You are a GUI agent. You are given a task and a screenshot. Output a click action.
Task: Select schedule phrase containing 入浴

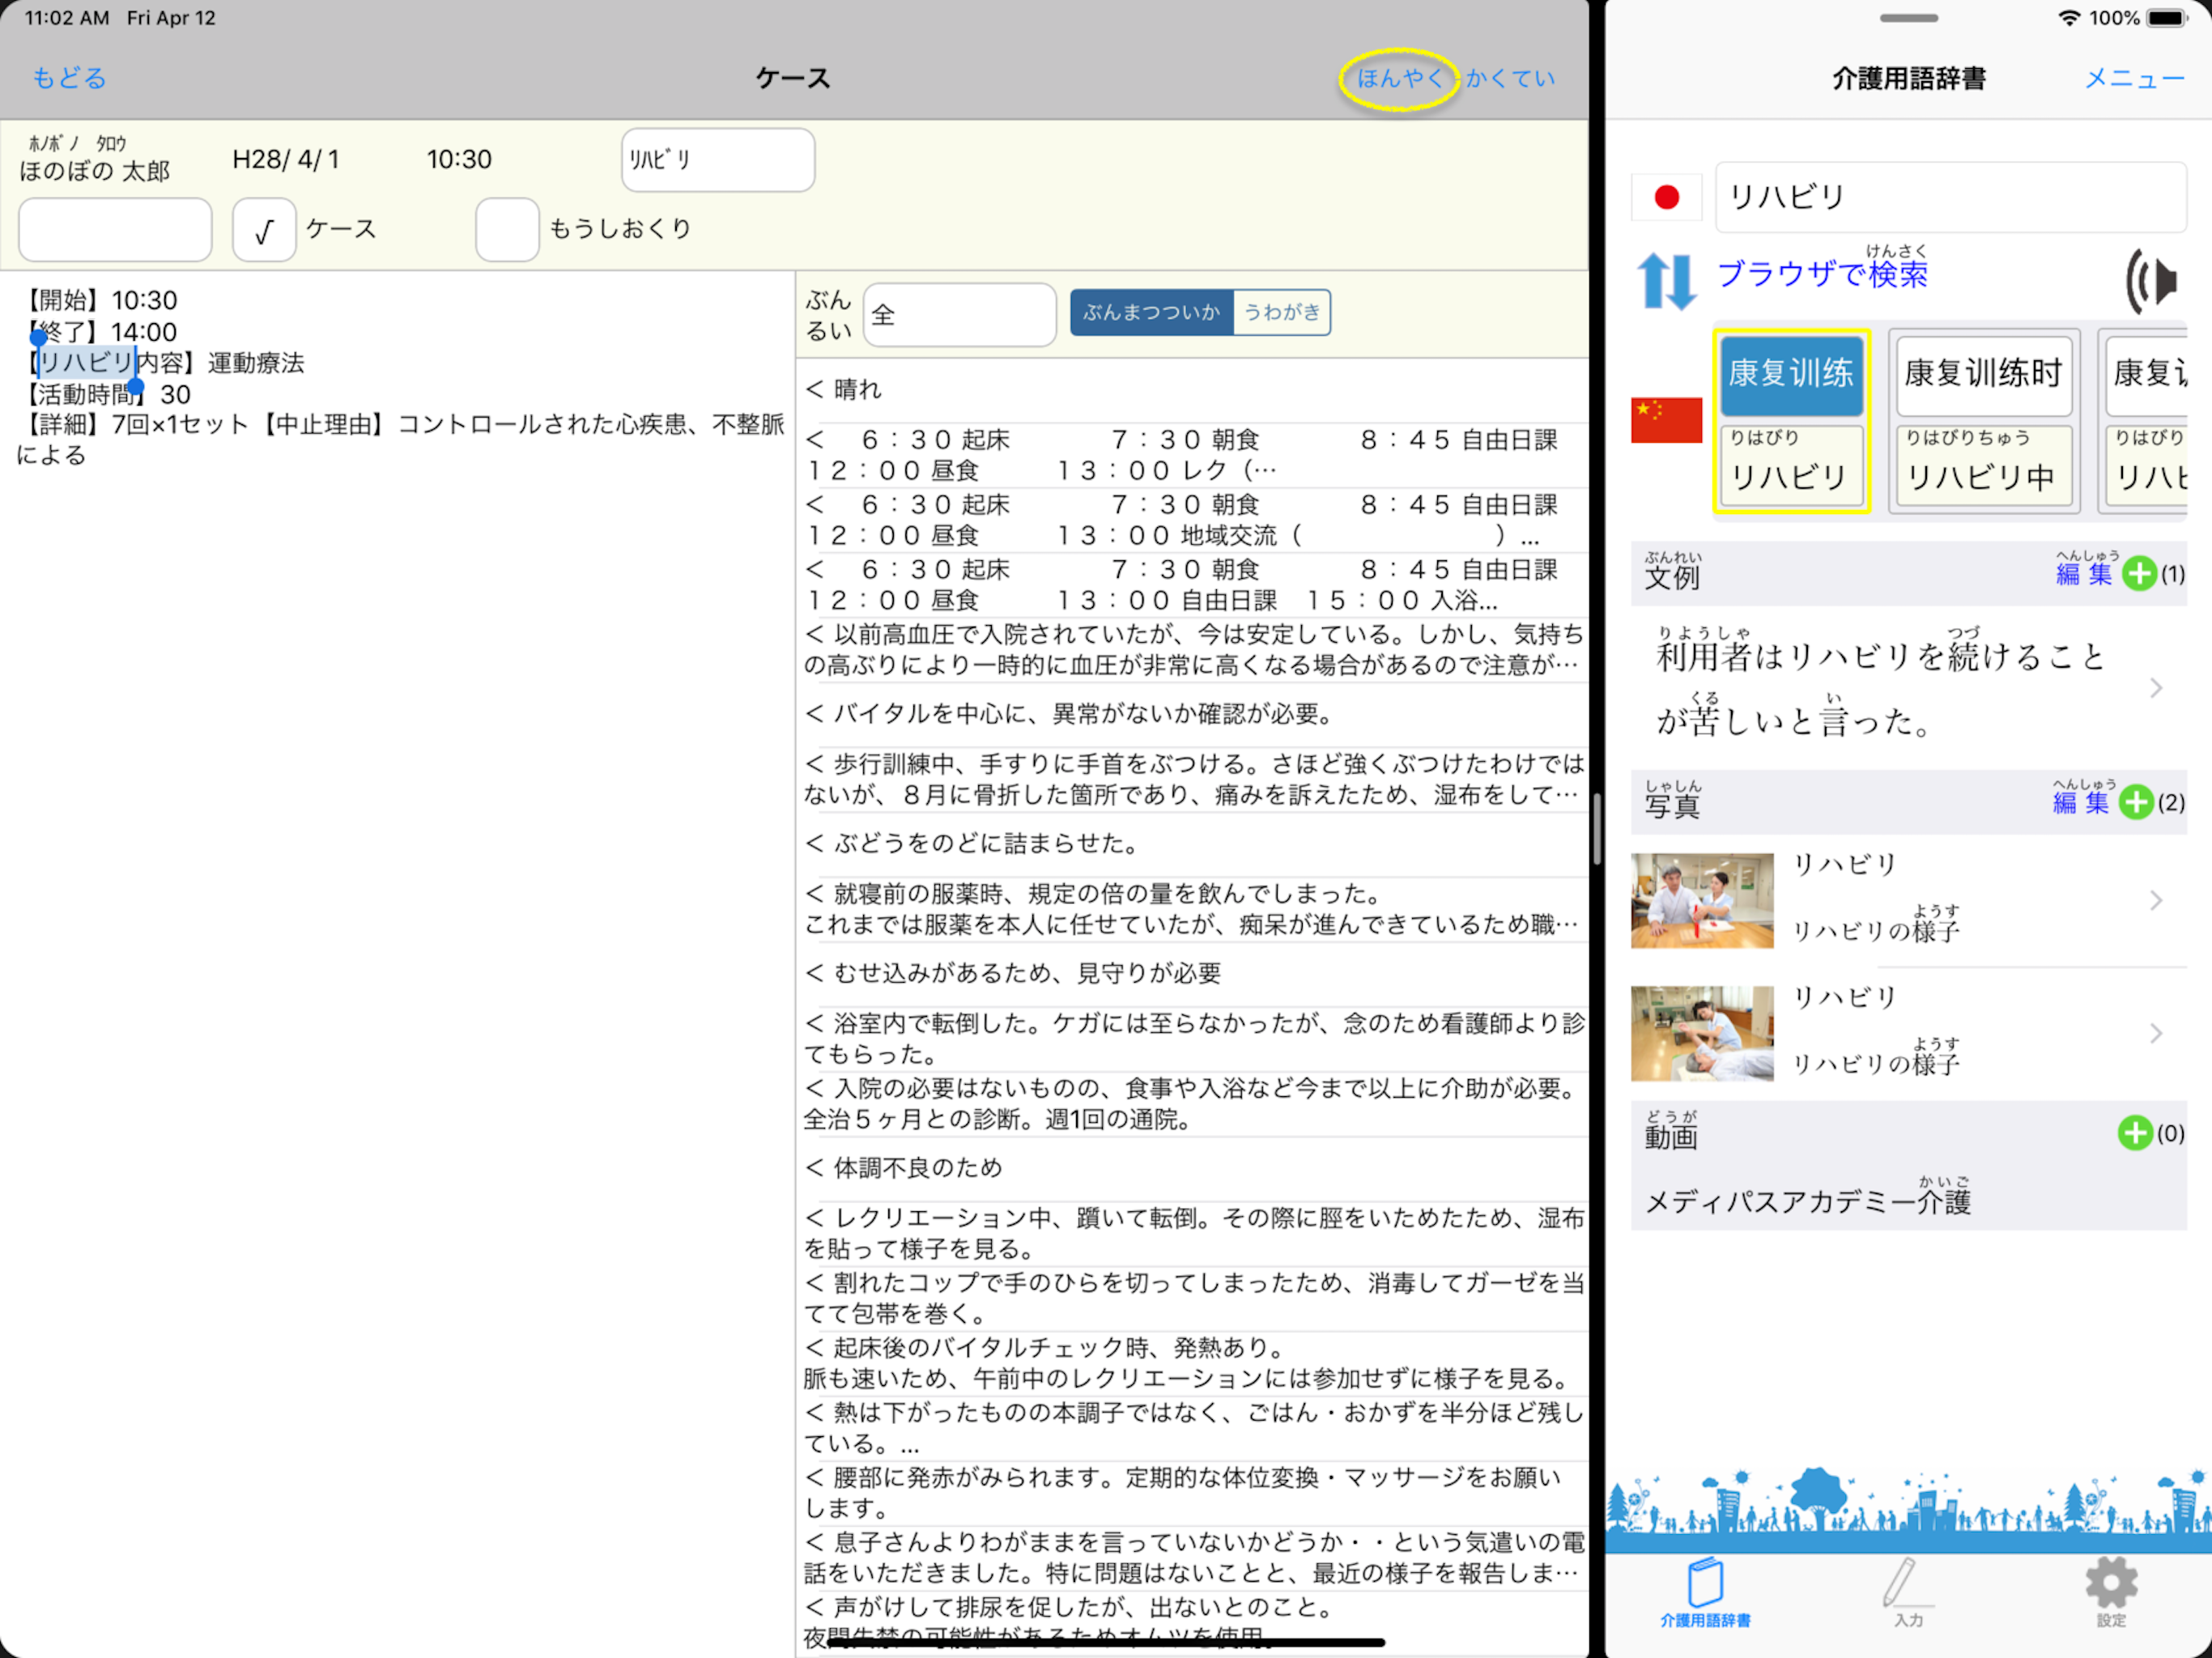1192,585
